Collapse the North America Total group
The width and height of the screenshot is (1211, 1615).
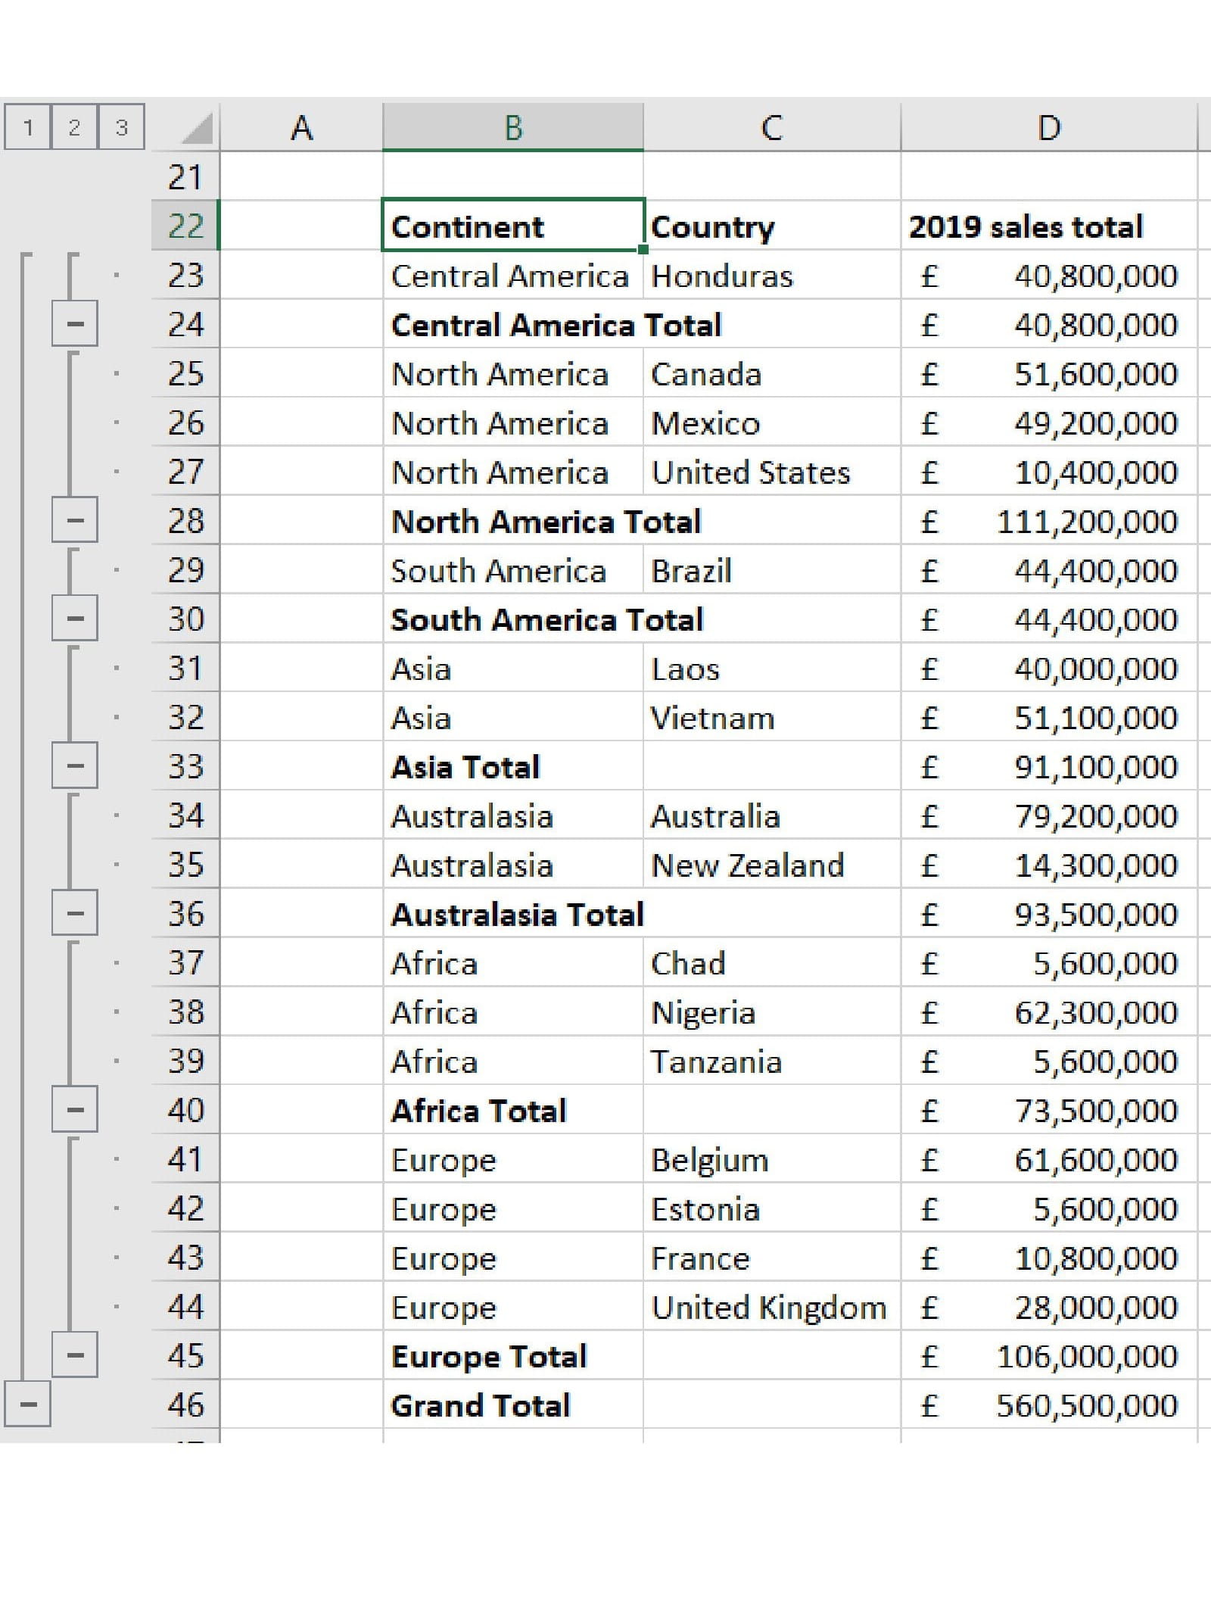pyautogui.click(x=74, y=520)
